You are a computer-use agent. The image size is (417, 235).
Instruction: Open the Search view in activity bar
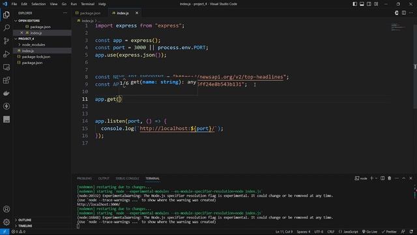pos(7,27)
